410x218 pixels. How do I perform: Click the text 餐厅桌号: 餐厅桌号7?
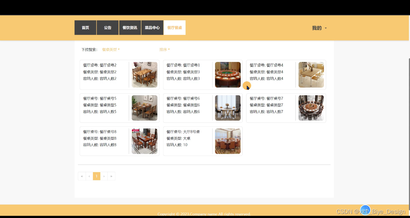coord(266,98)
